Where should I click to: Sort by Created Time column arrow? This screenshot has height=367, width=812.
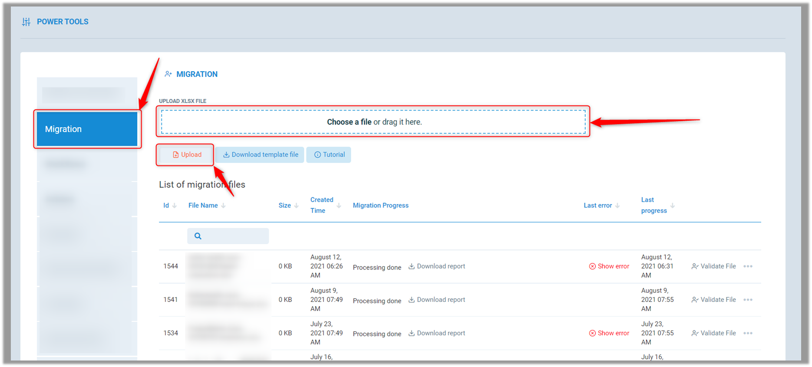pos(339,206)
